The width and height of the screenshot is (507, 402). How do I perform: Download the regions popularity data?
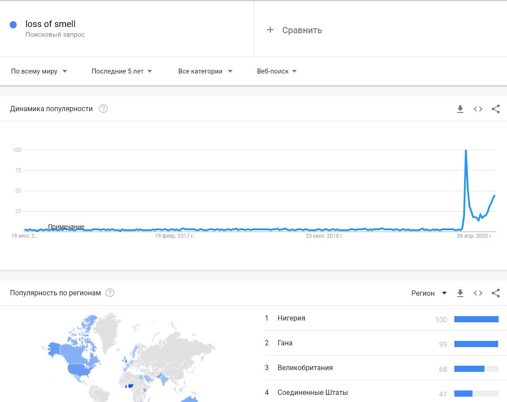460,293
